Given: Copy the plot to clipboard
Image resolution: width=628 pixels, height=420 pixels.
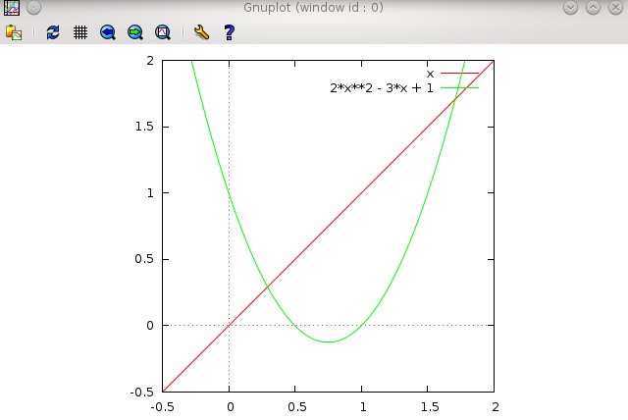Looking at the screenshot, I should pos(14,32).
